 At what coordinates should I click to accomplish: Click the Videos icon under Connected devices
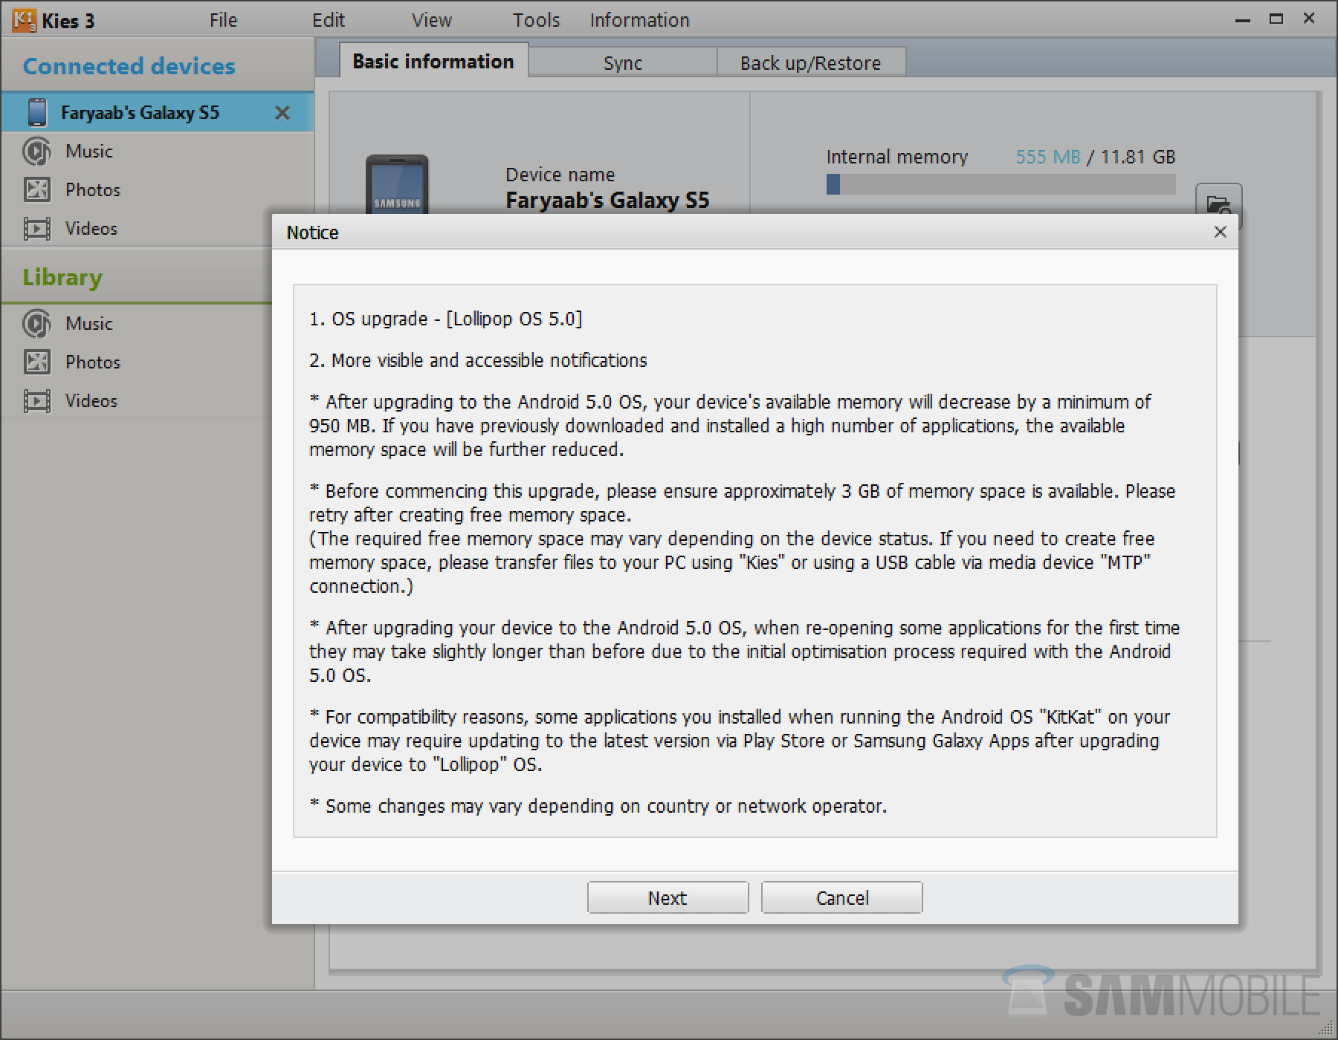(36, 229)
